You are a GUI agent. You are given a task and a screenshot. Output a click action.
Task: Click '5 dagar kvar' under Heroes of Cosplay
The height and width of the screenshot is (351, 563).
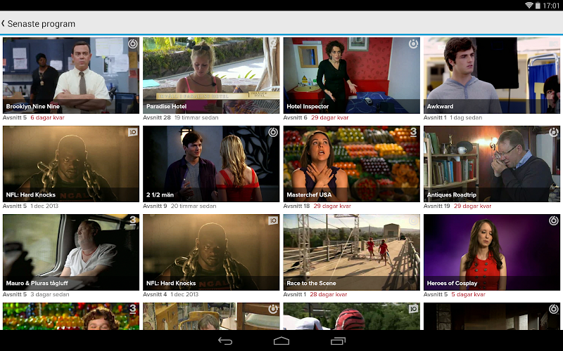pyautogui.click(x=468, y=294)
